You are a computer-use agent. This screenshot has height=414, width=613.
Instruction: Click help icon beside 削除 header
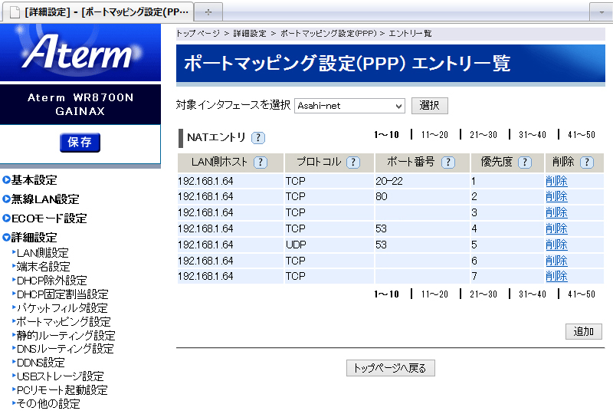tap(587, 163)
